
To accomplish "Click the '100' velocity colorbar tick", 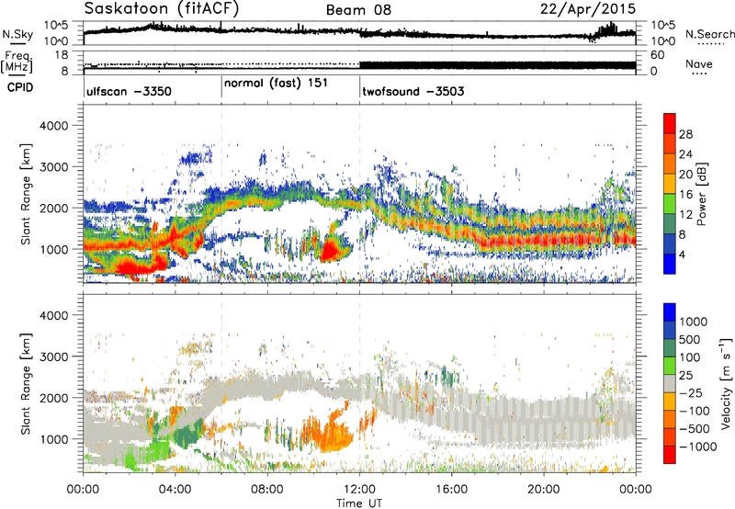I will tap(690, 357).
